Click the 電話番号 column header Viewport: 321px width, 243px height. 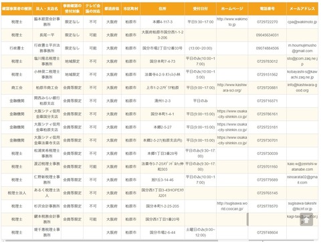pyautogui.click(x=267, y=9)
